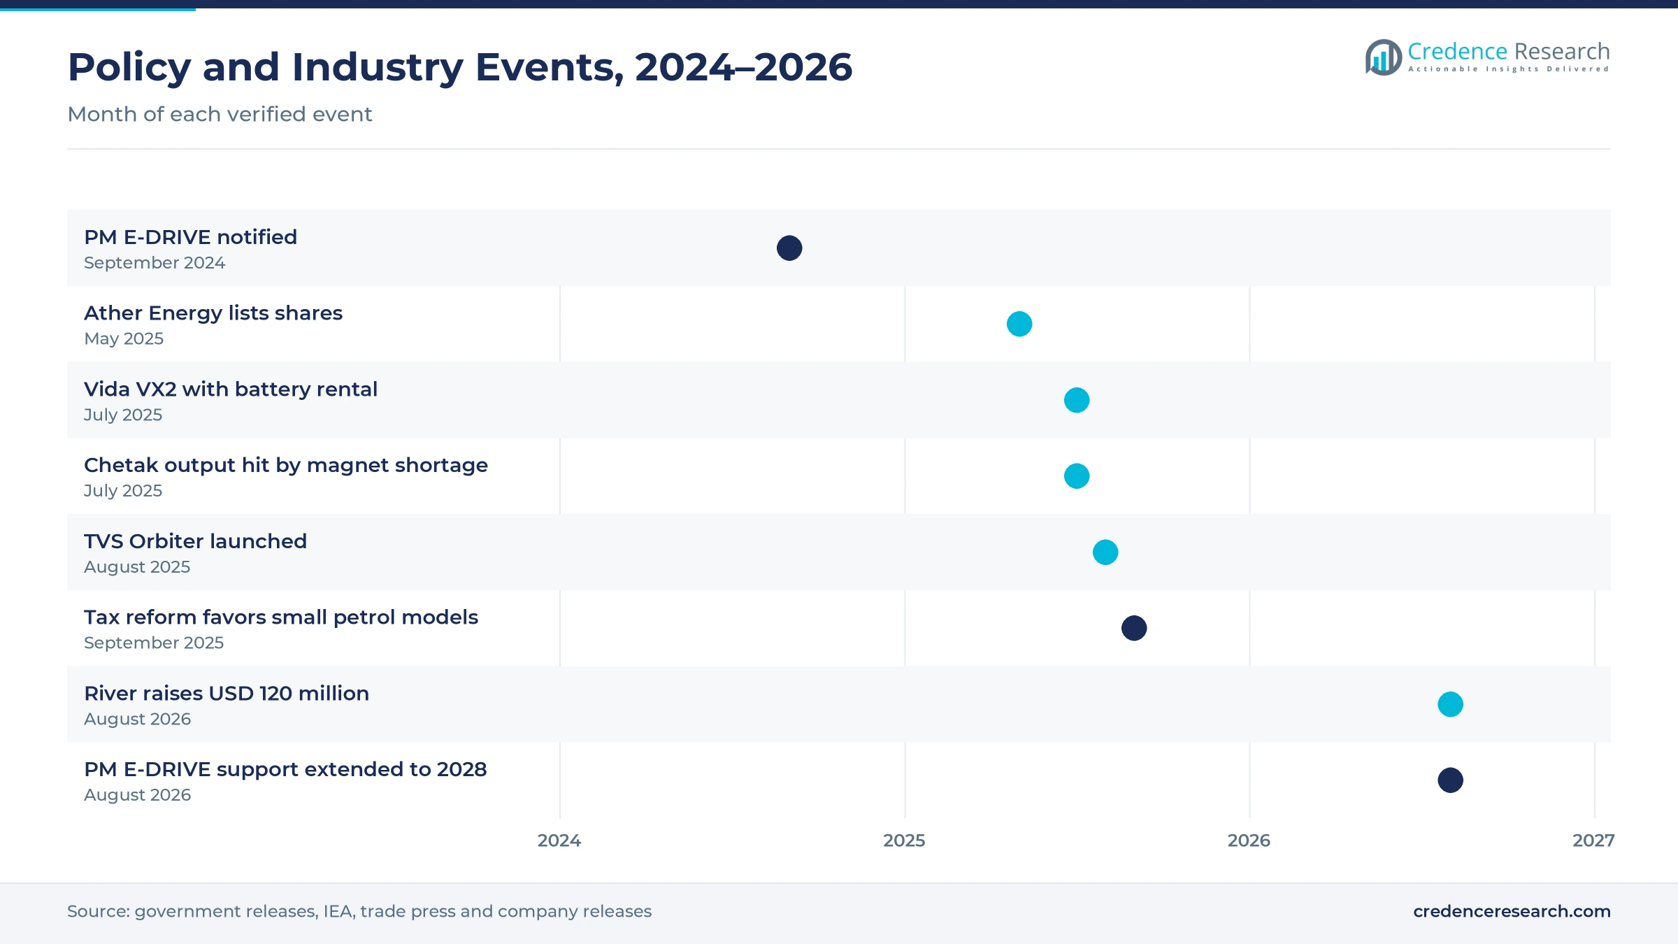Click the chart title Policy and Industry Events
This screenshot has height=944, width=1678.
pyautogui.click(x=460, y=68)
